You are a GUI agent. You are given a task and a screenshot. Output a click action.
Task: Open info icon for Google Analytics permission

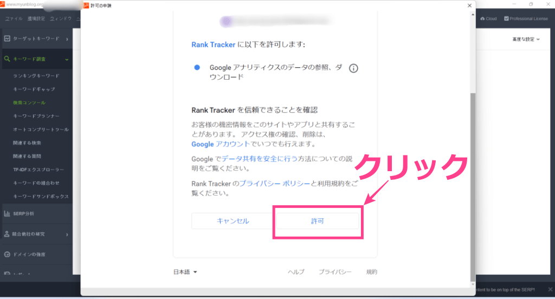click(353, 68)
